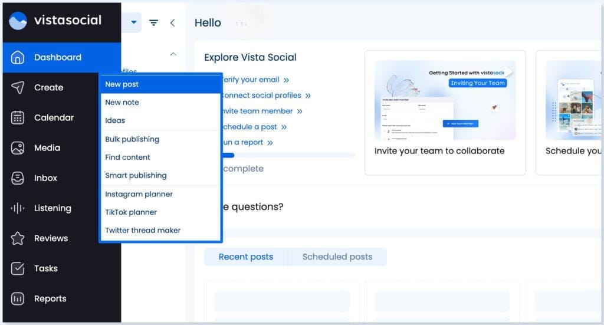The height and width of the screenshot is (325, 604).
Task: Open the profile group dropdown arrow
Action: coord(134,22)
